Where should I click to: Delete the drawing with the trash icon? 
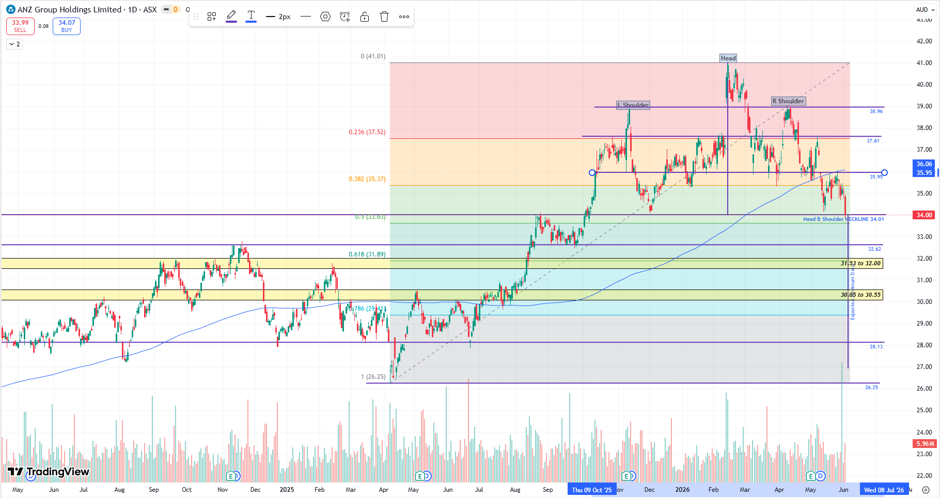pyautogui.click(x=384, y=17)
